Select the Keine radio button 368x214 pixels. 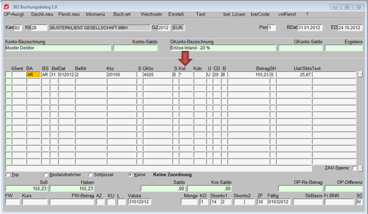pyautogui.click(x=130, y=175)
